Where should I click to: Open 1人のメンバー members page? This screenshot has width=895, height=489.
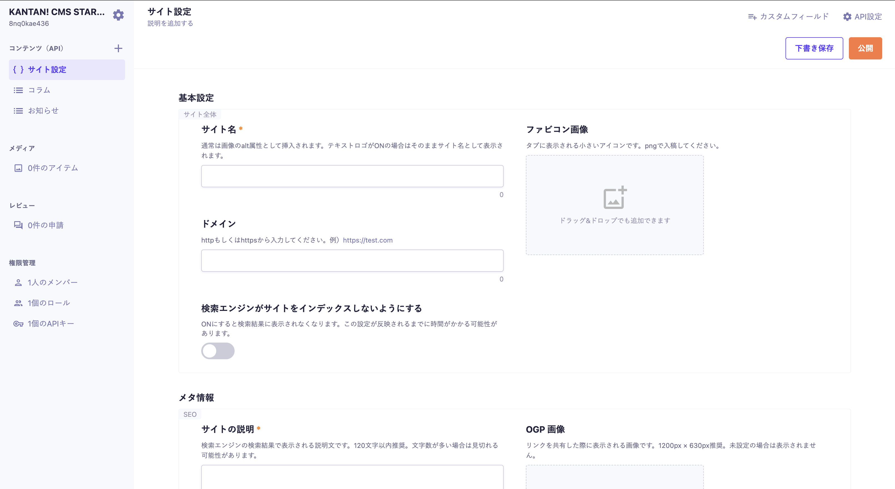tap(52, 282)
